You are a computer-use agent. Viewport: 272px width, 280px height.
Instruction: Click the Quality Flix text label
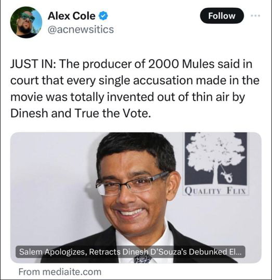(216, 191)
